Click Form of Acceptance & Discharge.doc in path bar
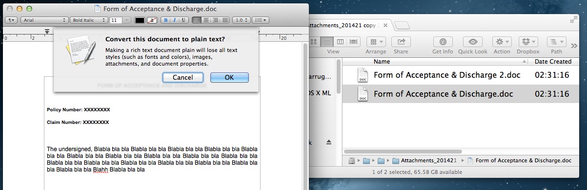The width and height of the screenshot is (587, 190). click(x=519, y=160)
